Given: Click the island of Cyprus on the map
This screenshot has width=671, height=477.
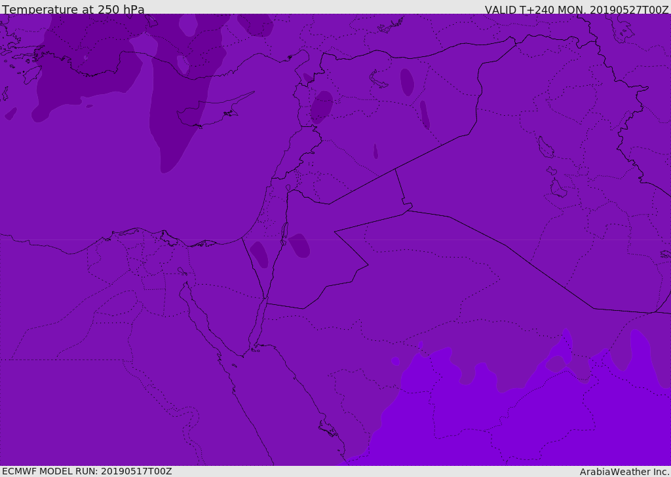Looking at the screenshot, I should pos(210,113).
